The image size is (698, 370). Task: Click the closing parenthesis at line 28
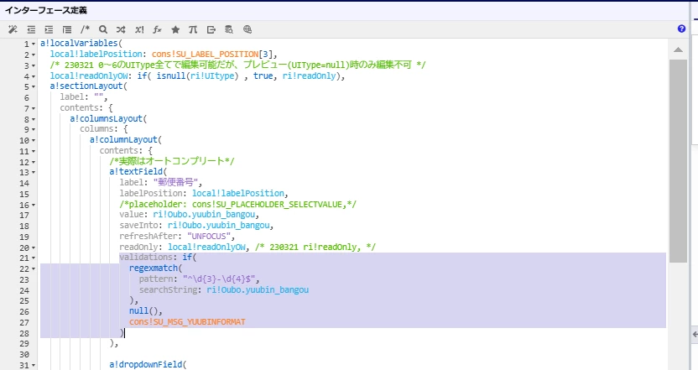click(x=122, y=332)
